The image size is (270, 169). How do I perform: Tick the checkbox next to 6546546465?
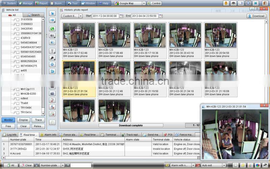18,57
